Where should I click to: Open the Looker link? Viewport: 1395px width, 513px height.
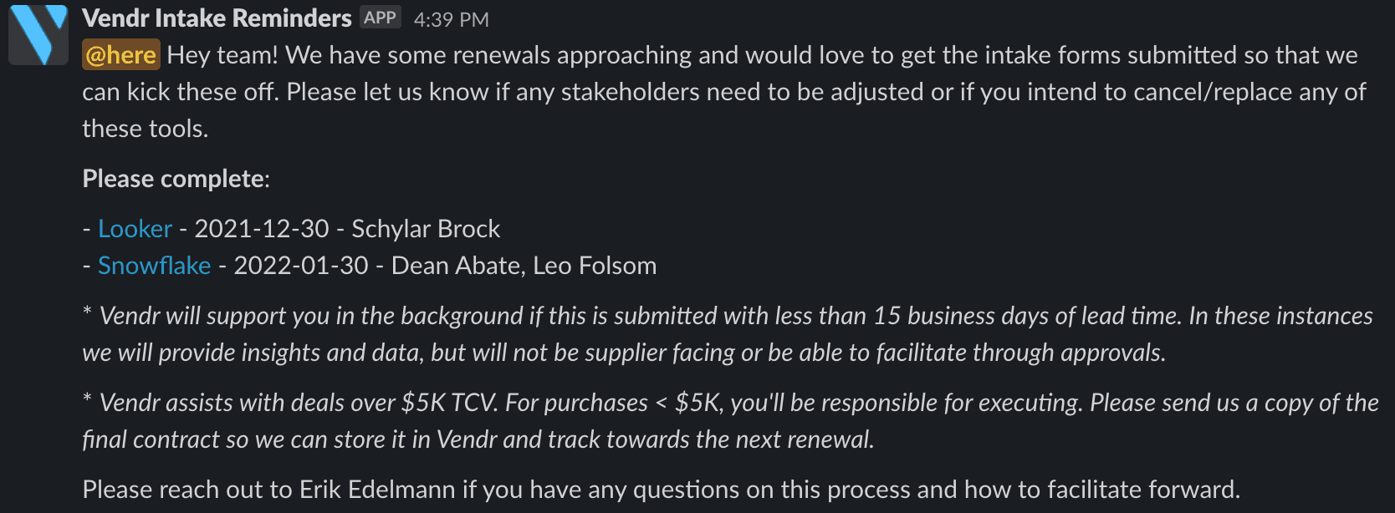click(135, 228)
